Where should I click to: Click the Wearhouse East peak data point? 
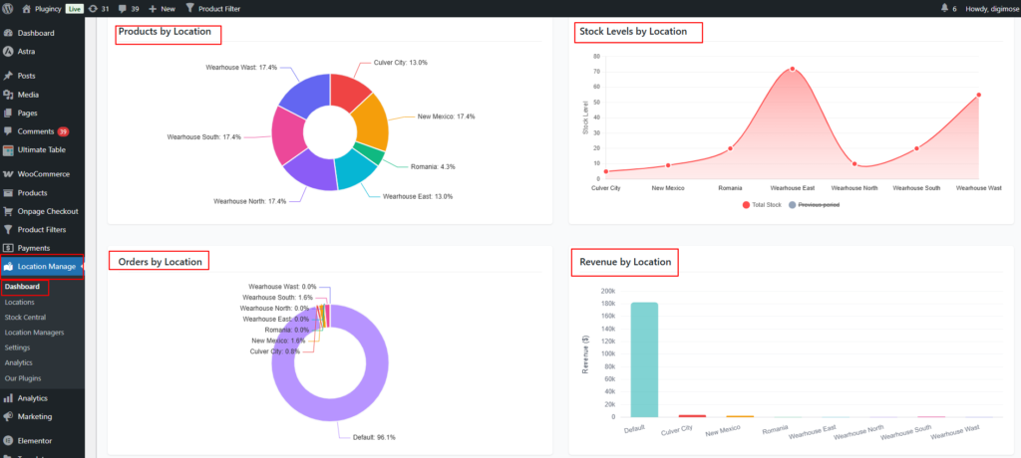pyautogui.click(x=793, y=69)
